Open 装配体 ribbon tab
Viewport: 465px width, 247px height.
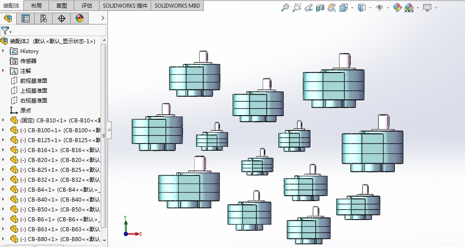pos(11,5)
